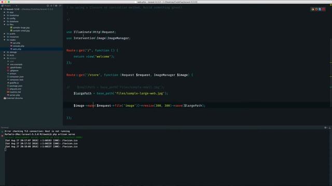332x186 pixels.
Task: Expand the app folder arrow
Action: pos(5,12)
